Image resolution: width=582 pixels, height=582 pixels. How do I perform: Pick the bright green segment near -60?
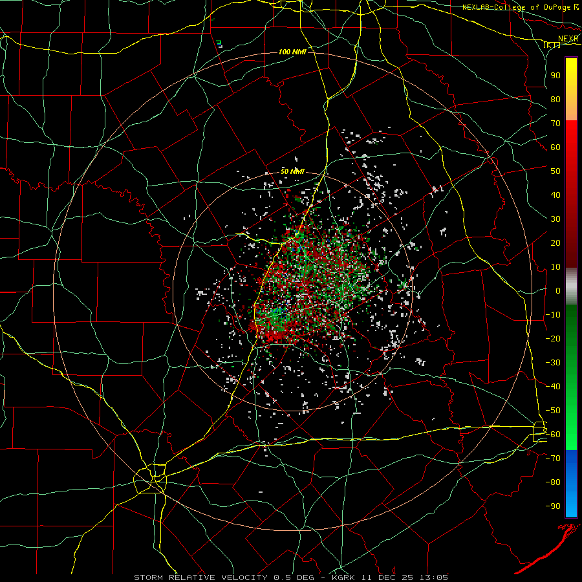(571, 436)
